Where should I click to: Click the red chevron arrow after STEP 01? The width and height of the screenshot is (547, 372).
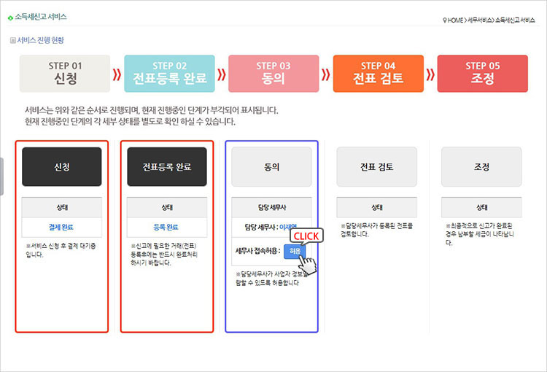click(x=117, y=74)
